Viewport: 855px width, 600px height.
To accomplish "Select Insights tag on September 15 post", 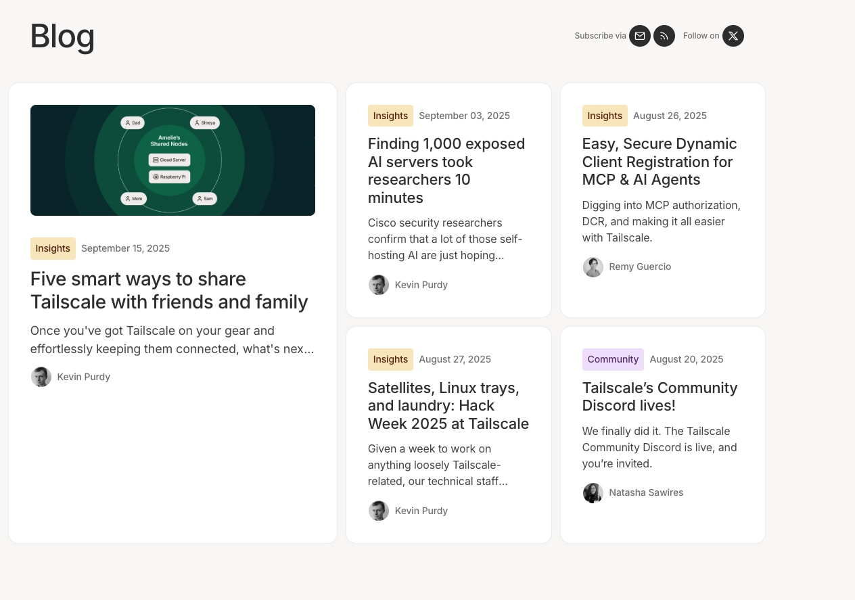I will click(x=53, y=248).
